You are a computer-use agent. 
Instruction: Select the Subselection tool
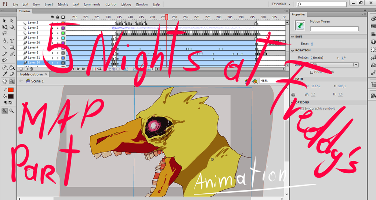coord(11,21)
